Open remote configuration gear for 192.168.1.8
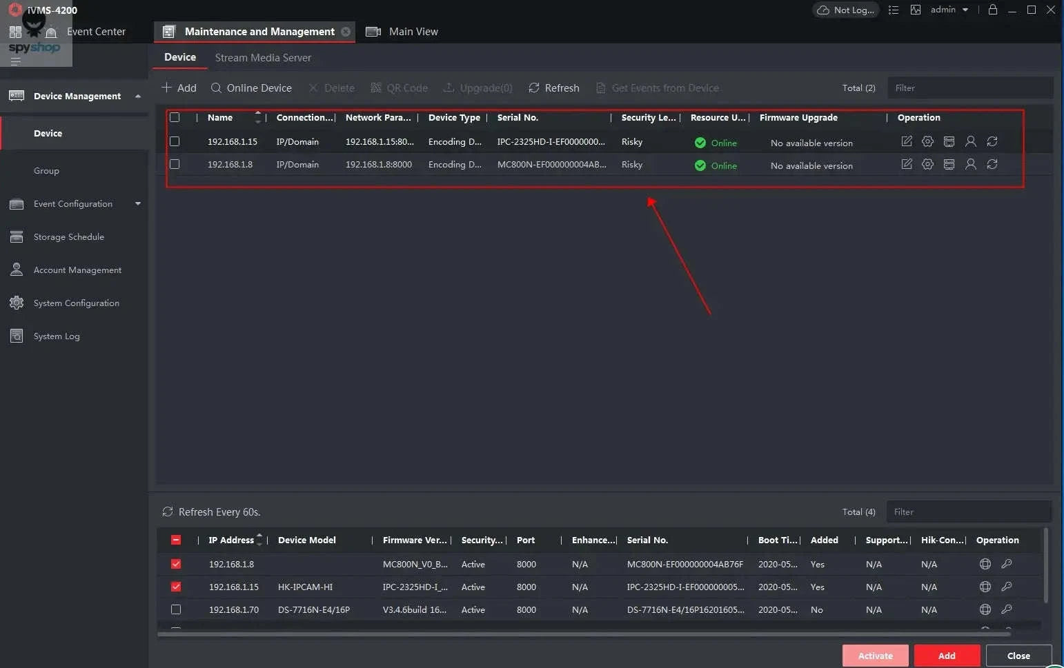Image resolution: width=1064 pixels, height=668 pixels. tap(927, 164)
